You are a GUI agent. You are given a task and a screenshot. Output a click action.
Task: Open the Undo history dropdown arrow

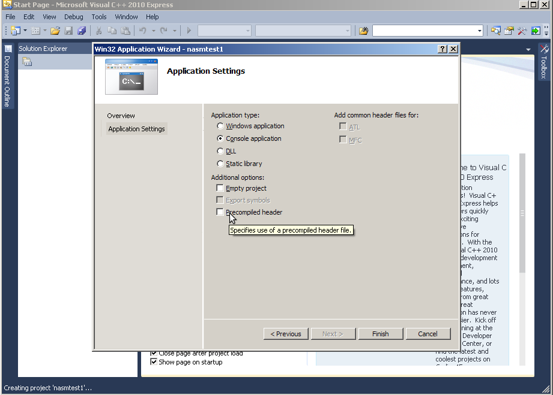click(154, 31)
